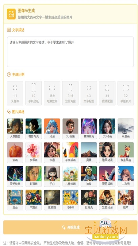The image size is (138, 246).
Task: Click the 生成比例 section icon
Action: [9, 74]
